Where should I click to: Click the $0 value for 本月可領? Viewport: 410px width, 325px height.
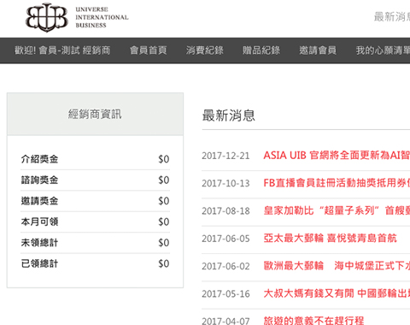point(164,222)
